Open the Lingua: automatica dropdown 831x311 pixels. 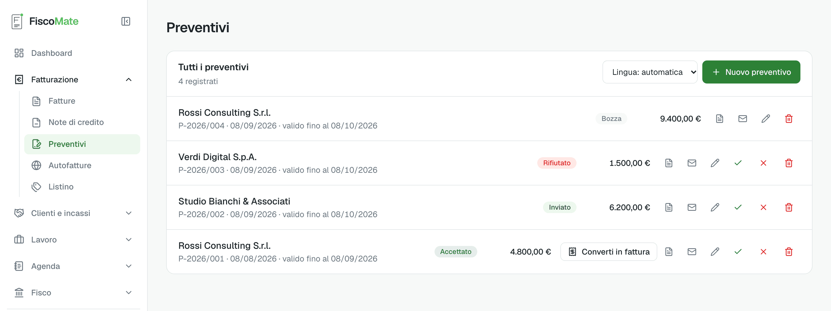(x=650, y=72)
